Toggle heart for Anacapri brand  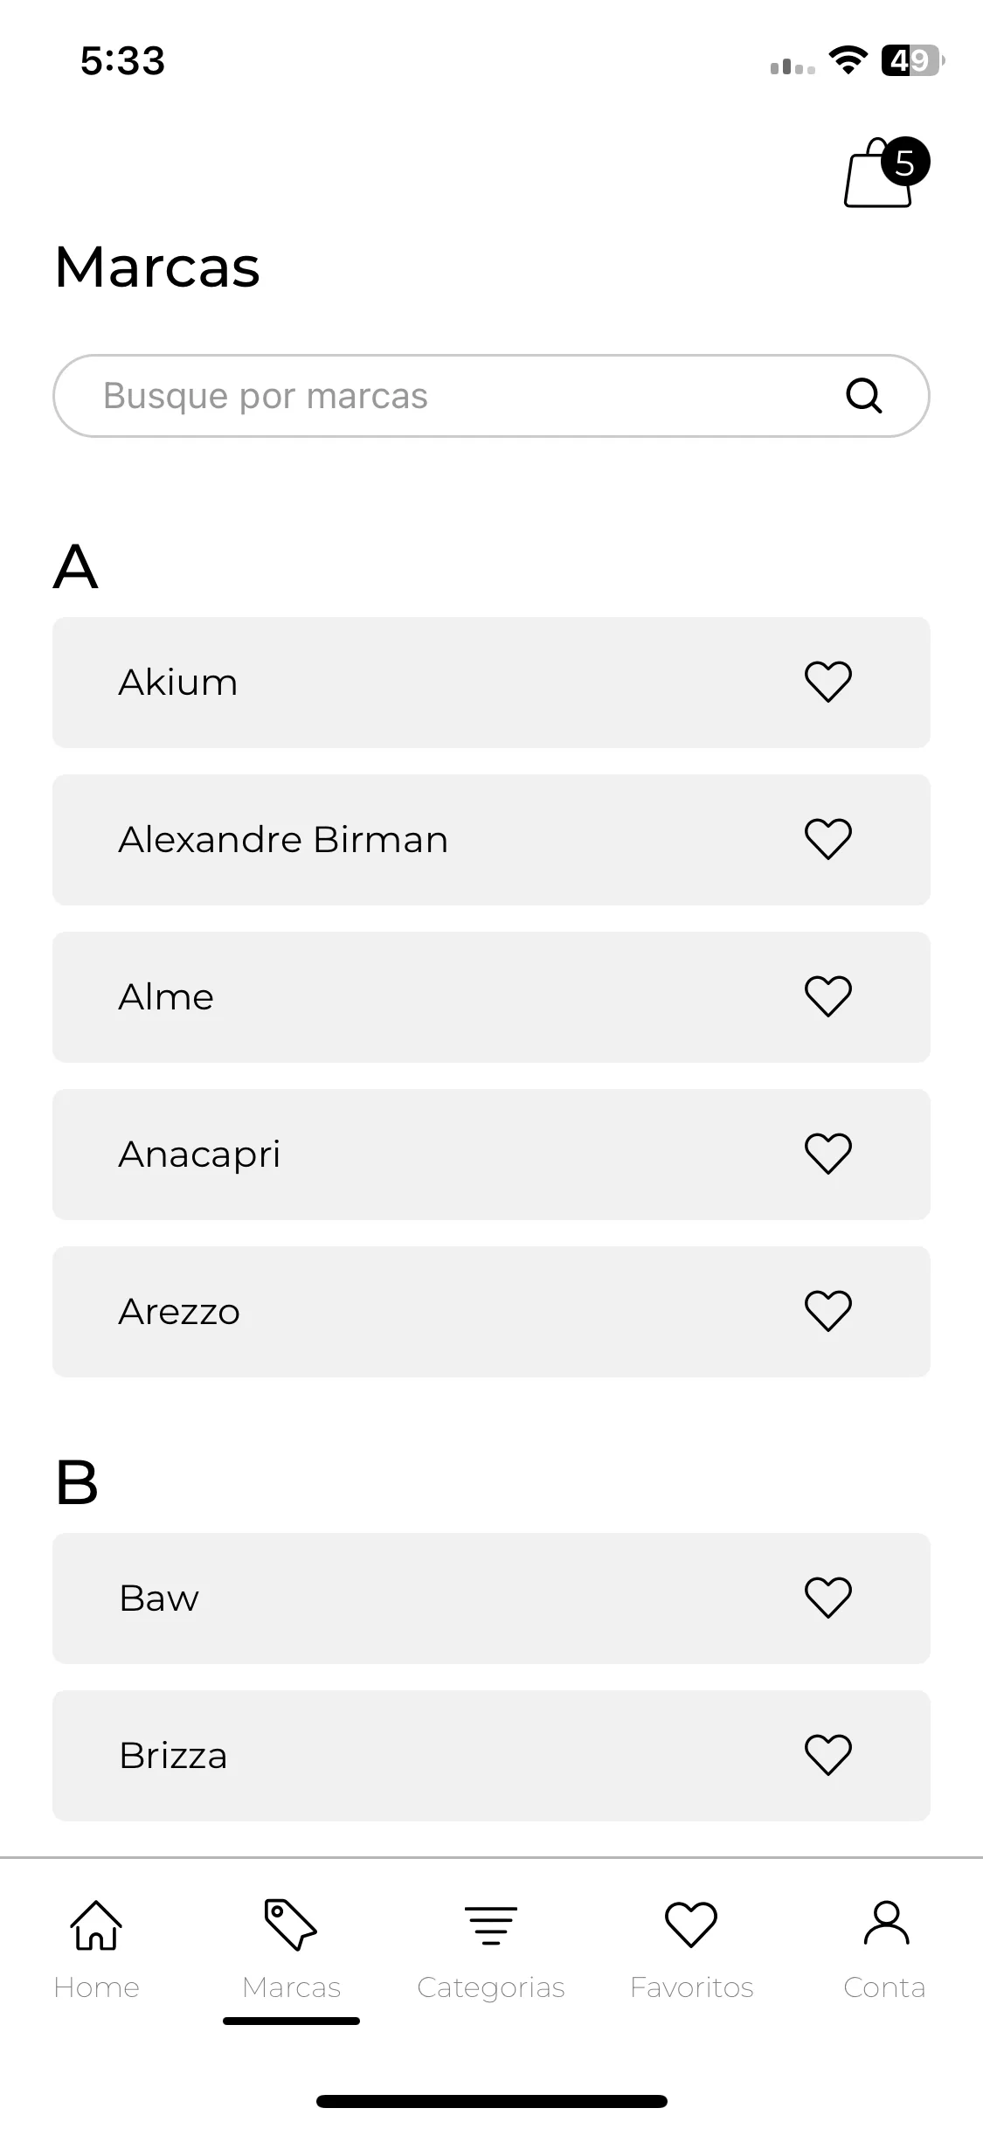coord(827,1154)
